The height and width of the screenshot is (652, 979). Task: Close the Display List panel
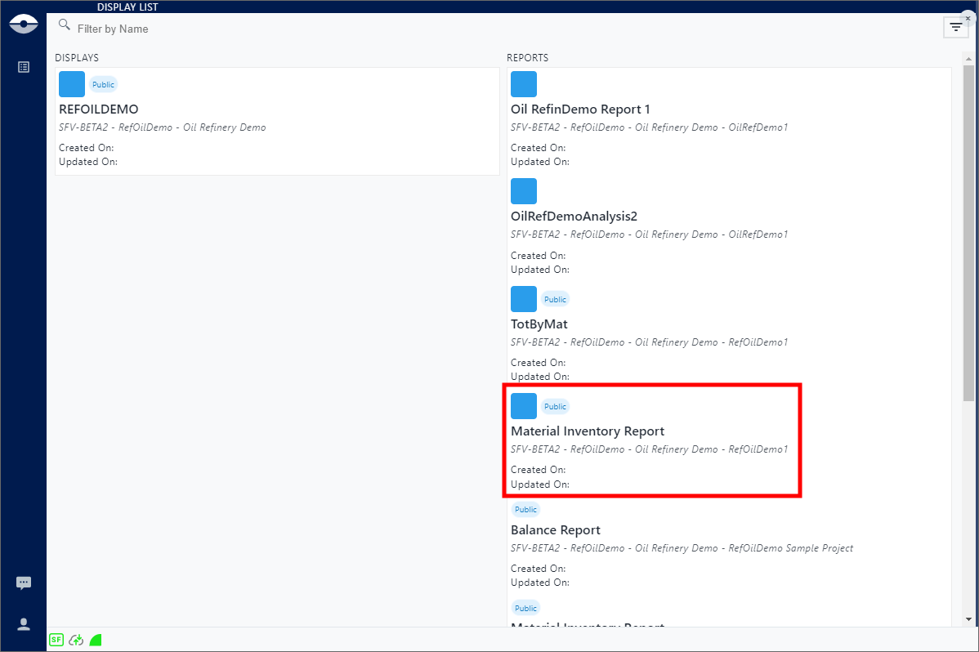coord(968,18)
